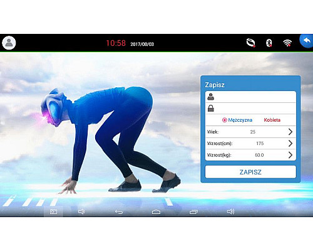Viewport: 313px width, 251px height.
Task: Expand the Wiek age selector arrow
Action: 290,132
